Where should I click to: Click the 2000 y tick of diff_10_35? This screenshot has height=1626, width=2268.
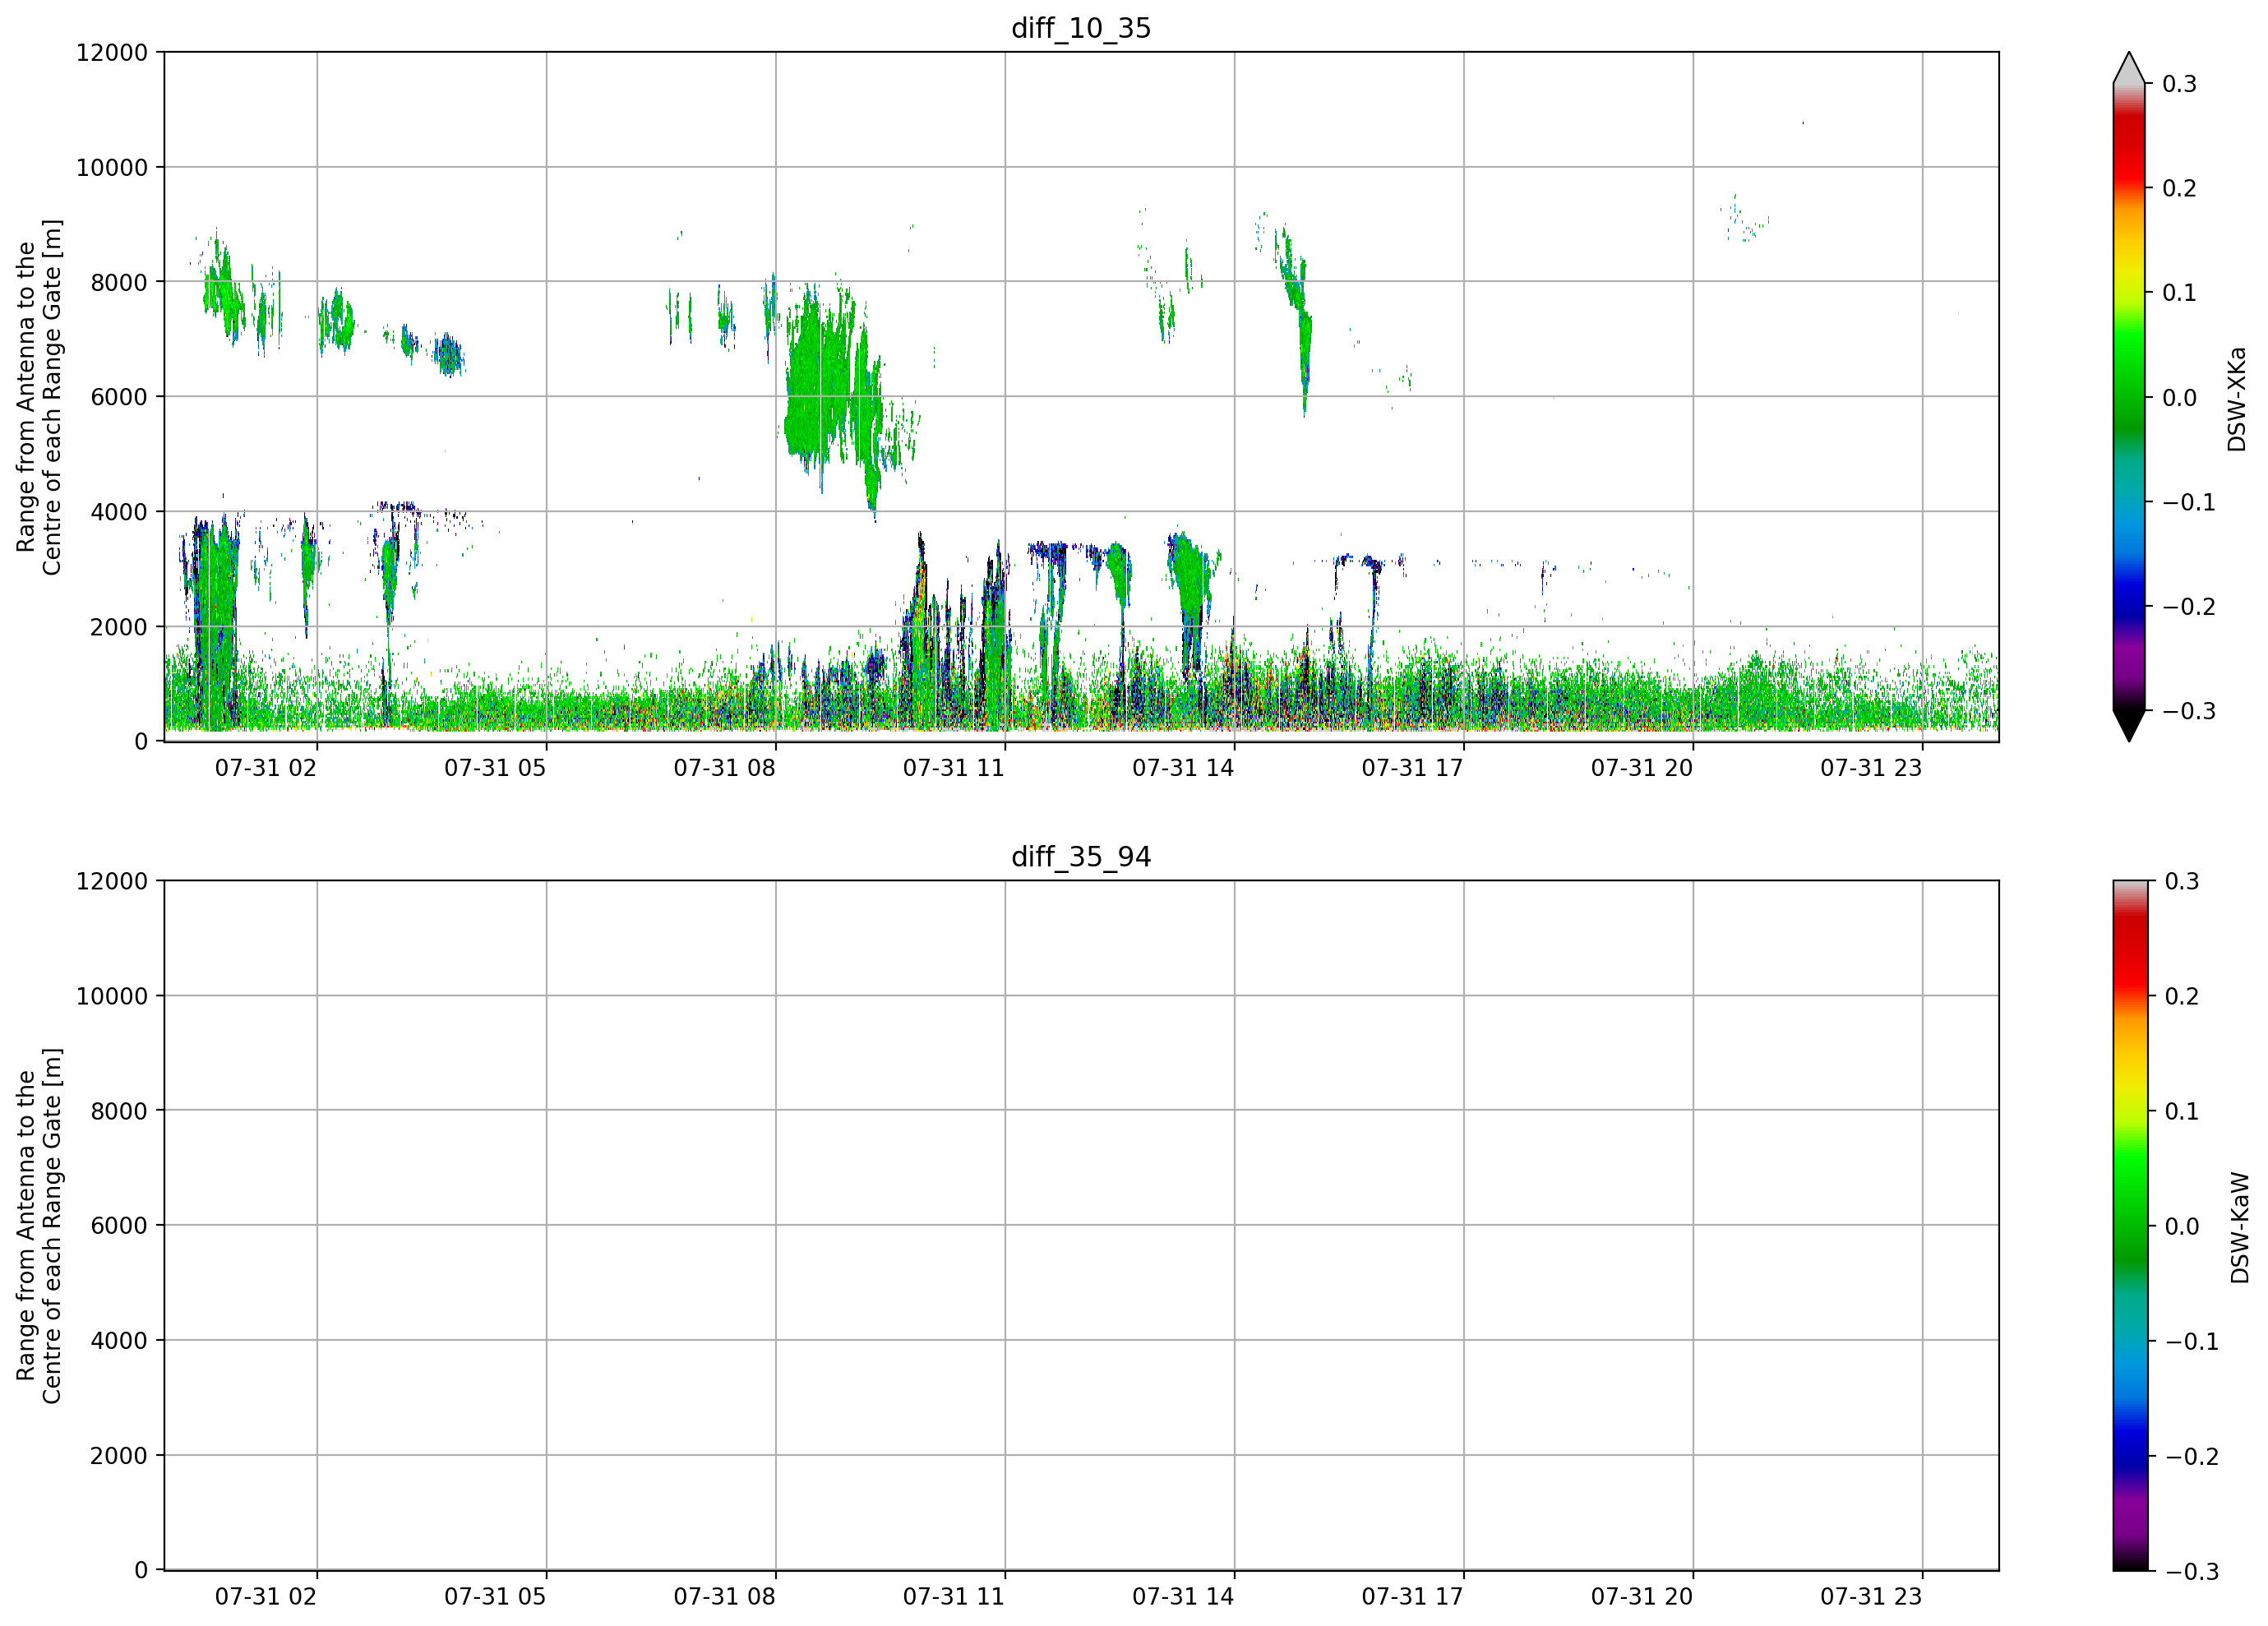[119, 627]
